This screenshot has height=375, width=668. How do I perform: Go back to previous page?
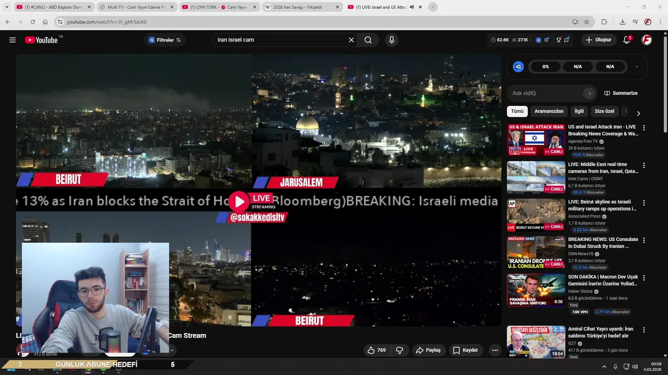pyautogui.click(x=7, y=22)
